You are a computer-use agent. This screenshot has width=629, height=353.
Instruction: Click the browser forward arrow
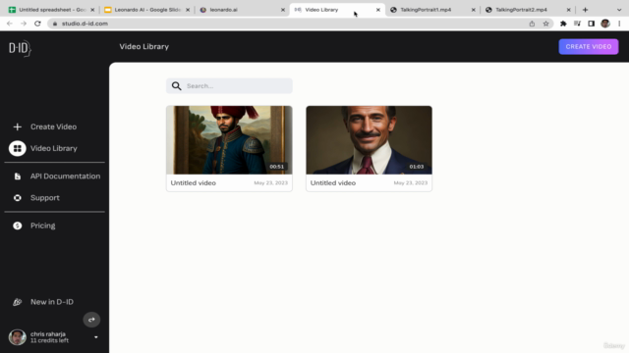pos(24,24)
